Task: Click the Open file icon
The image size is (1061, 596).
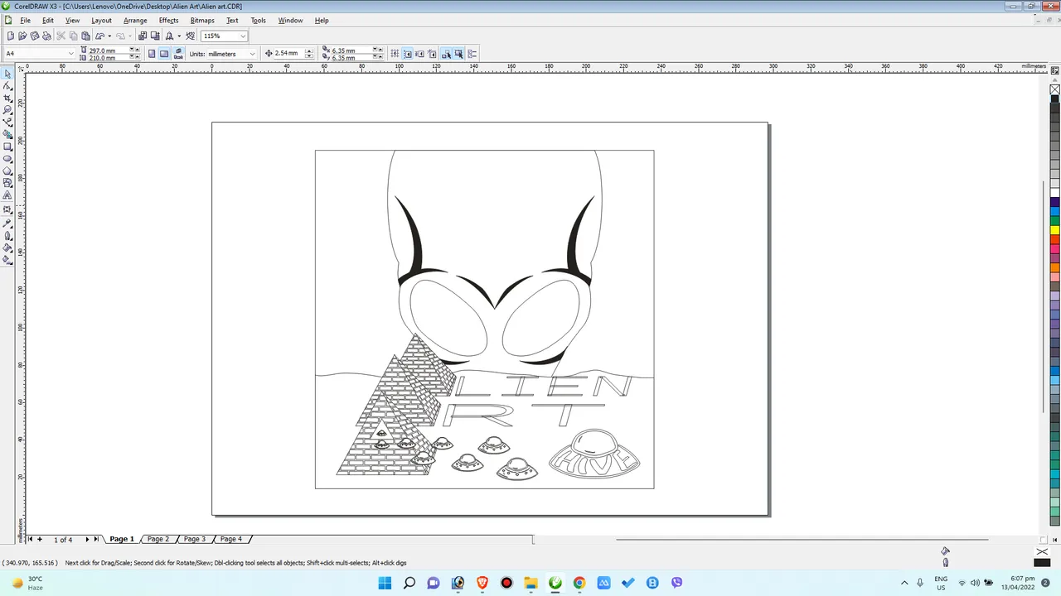Action: click(x=22, y=36)
